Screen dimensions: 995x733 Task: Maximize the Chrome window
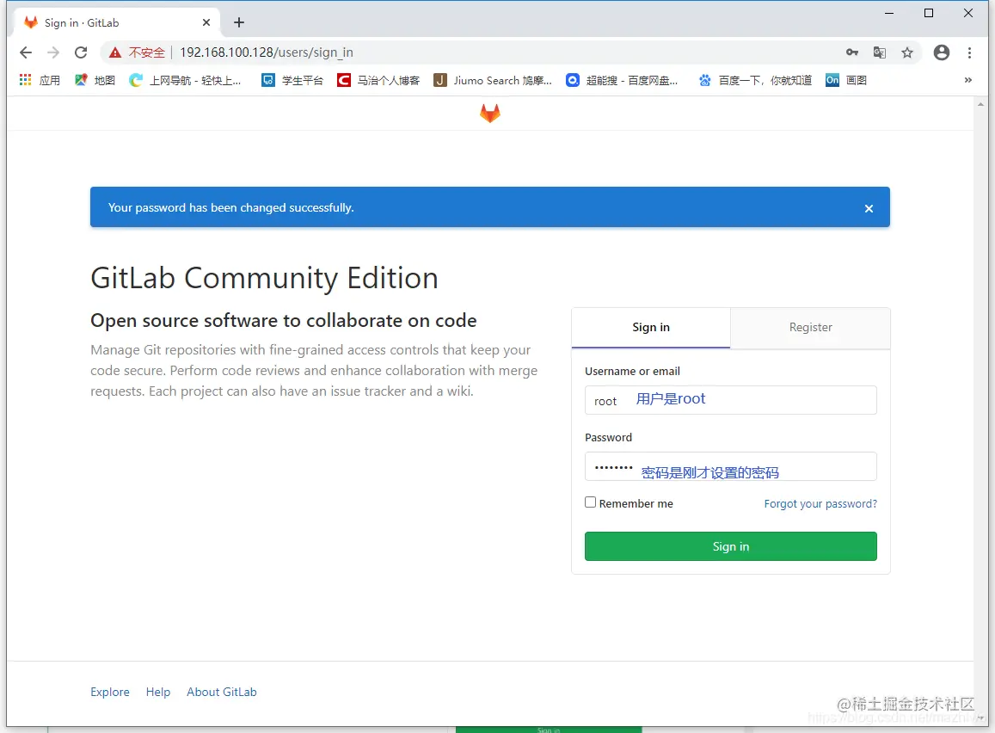click(x=929, y=13)
